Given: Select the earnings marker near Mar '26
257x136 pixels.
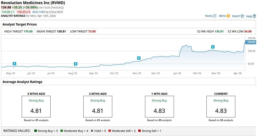Looking at the screenshot, I should click(x=213, y=47).
